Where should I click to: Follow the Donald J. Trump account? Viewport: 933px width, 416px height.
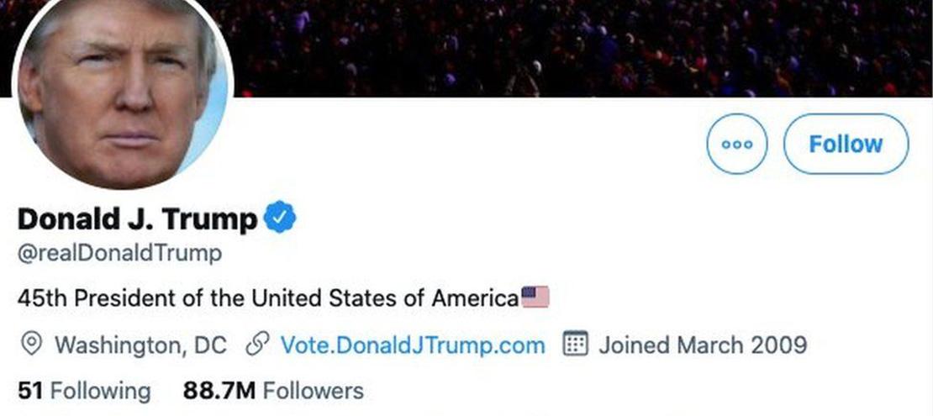point(846,145)
